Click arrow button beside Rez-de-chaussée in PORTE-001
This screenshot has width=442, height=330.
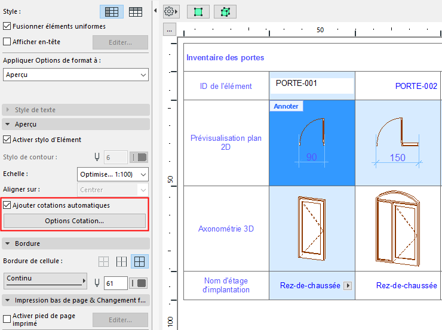tap(348, 286)
